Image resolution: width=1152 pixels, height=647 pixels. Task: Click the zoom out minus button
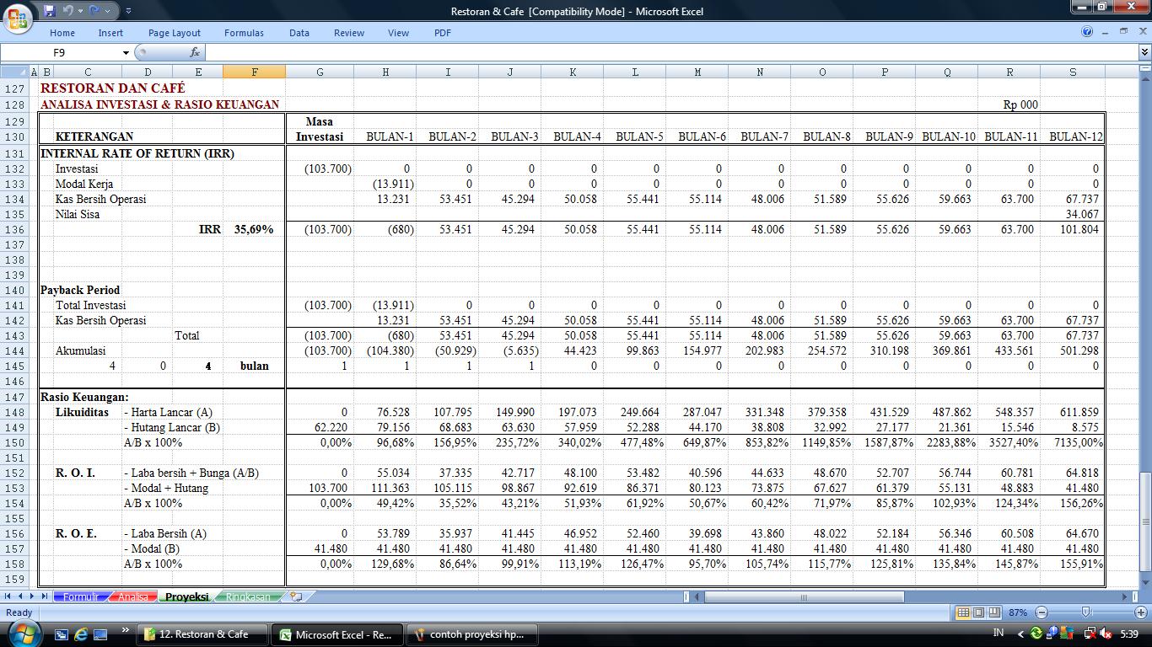point(1042,612)
